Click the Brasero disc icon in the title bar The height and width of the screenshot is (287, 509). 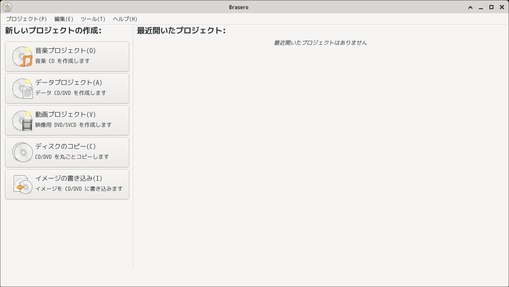click(x=7, y=7)
